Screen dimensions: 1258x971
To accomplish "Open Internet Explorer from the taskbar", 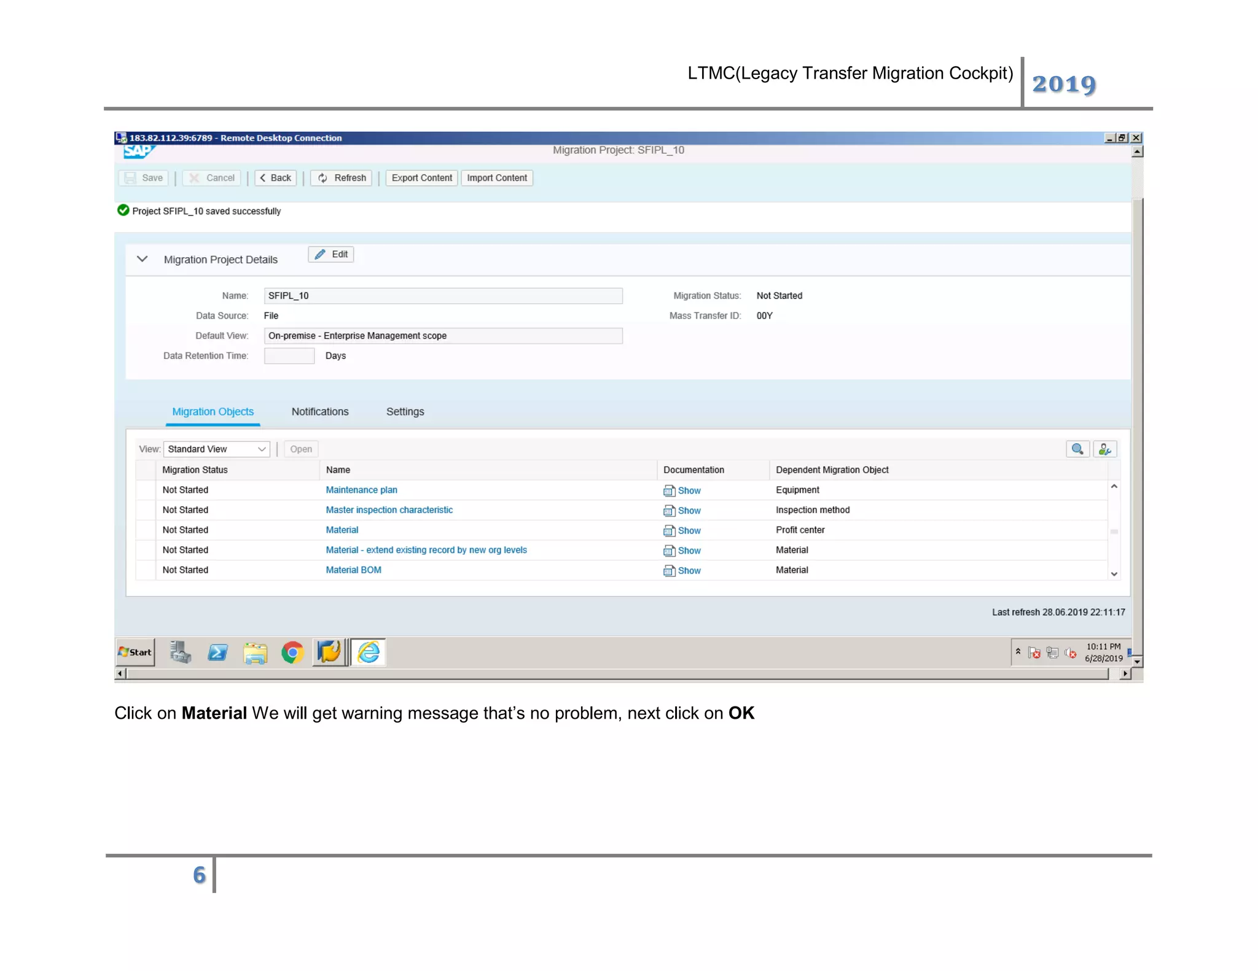I will [368, 652].
